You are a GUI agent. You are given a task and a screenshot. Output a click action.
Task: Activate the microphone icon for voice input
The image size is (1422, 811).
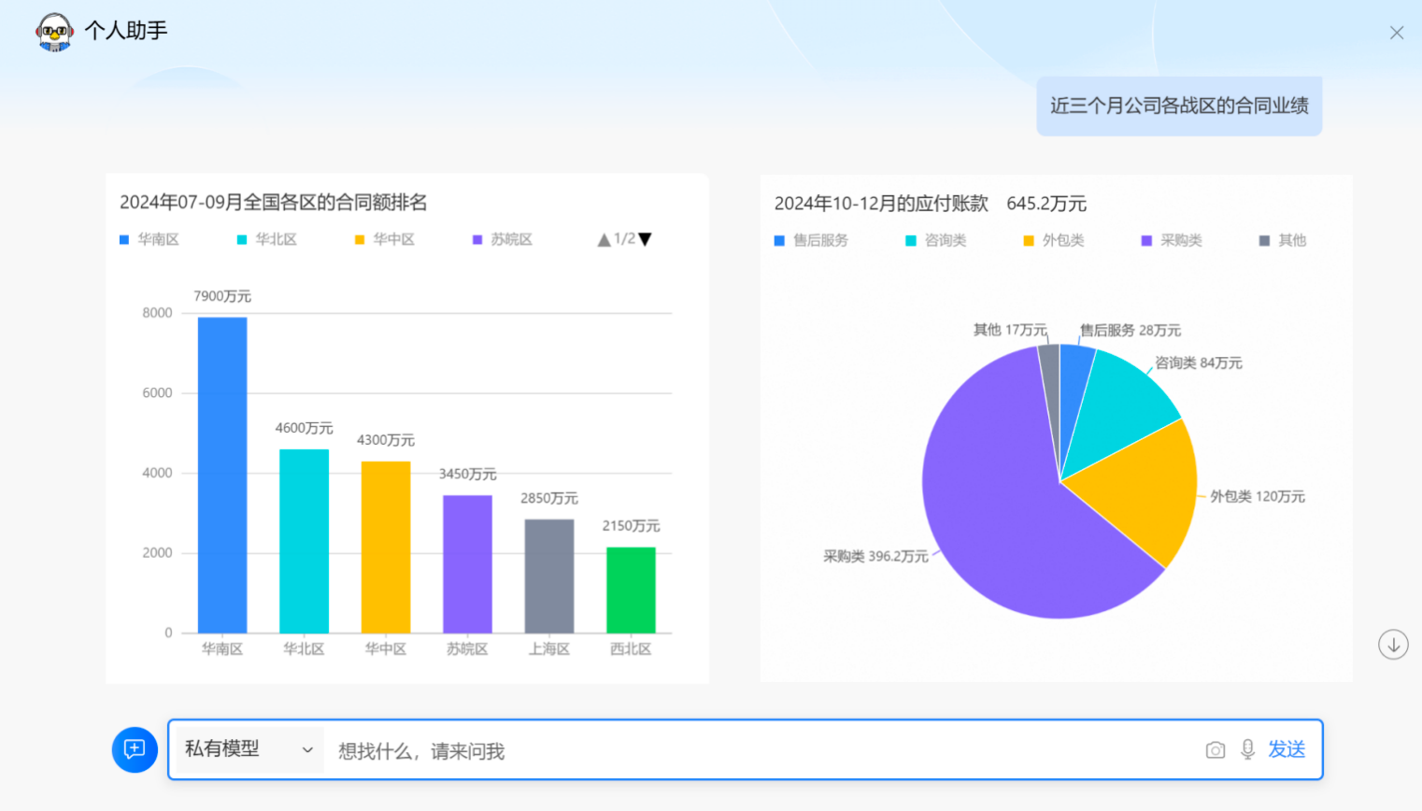click(x=1246, y=749)
